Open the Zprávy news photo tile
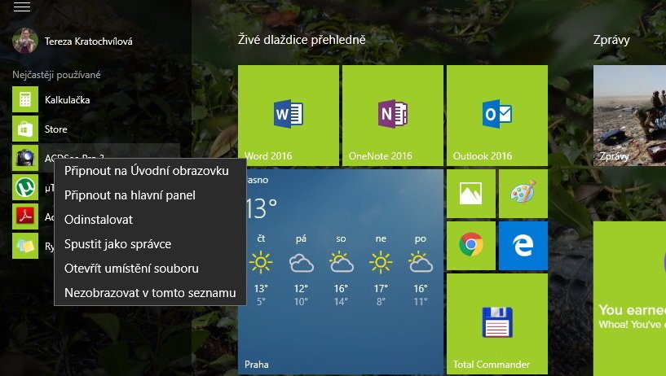The height and width of the screenshot is (376, 666). (x=629, y=116)
